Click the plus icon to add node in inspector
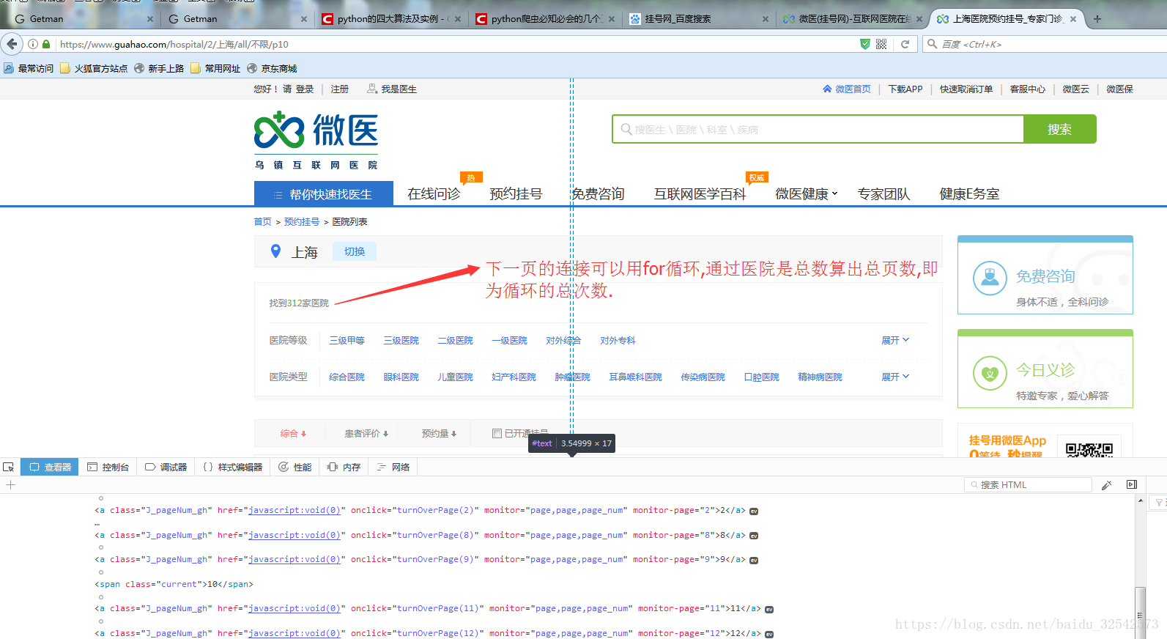1167x639 pixels. pyautogui.click(x=10, y=485)
